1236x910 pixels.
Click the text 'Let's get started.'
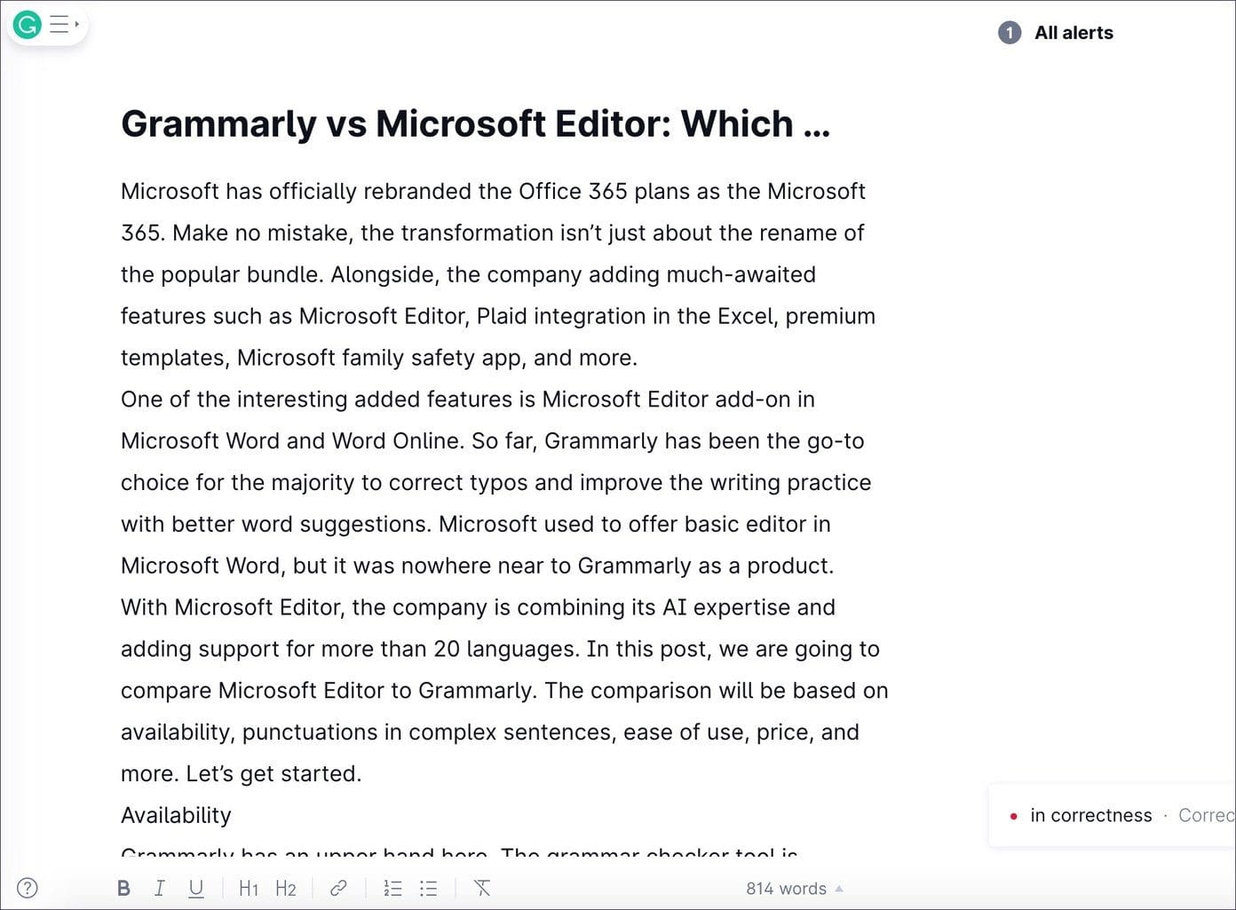[273, 773]
